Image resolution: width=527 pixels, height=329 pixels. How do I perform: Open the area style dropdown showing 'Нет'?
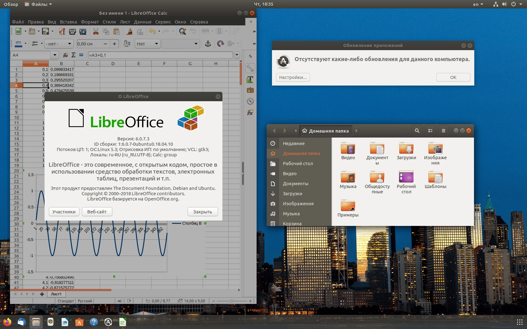coord(148,44)
